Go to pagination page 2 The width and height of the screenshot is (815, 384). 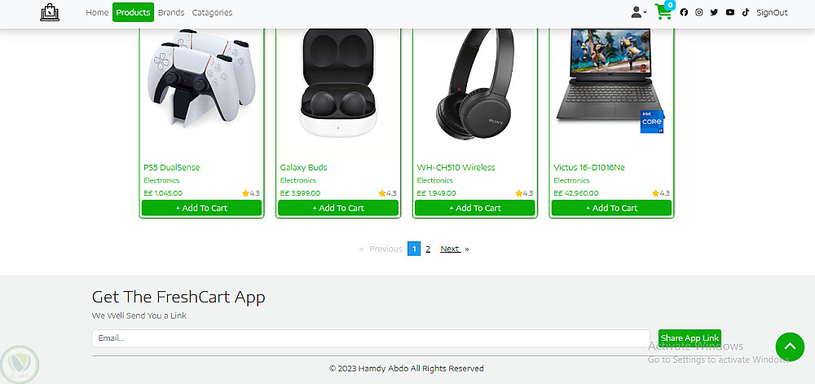428,249
